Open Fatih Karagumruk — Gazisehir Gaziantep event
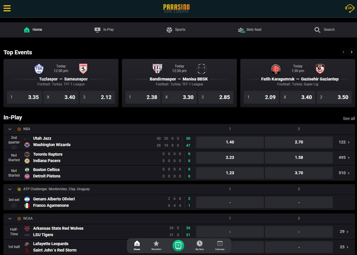This screenshot has height=255, width=357. (x=300, y=79)
